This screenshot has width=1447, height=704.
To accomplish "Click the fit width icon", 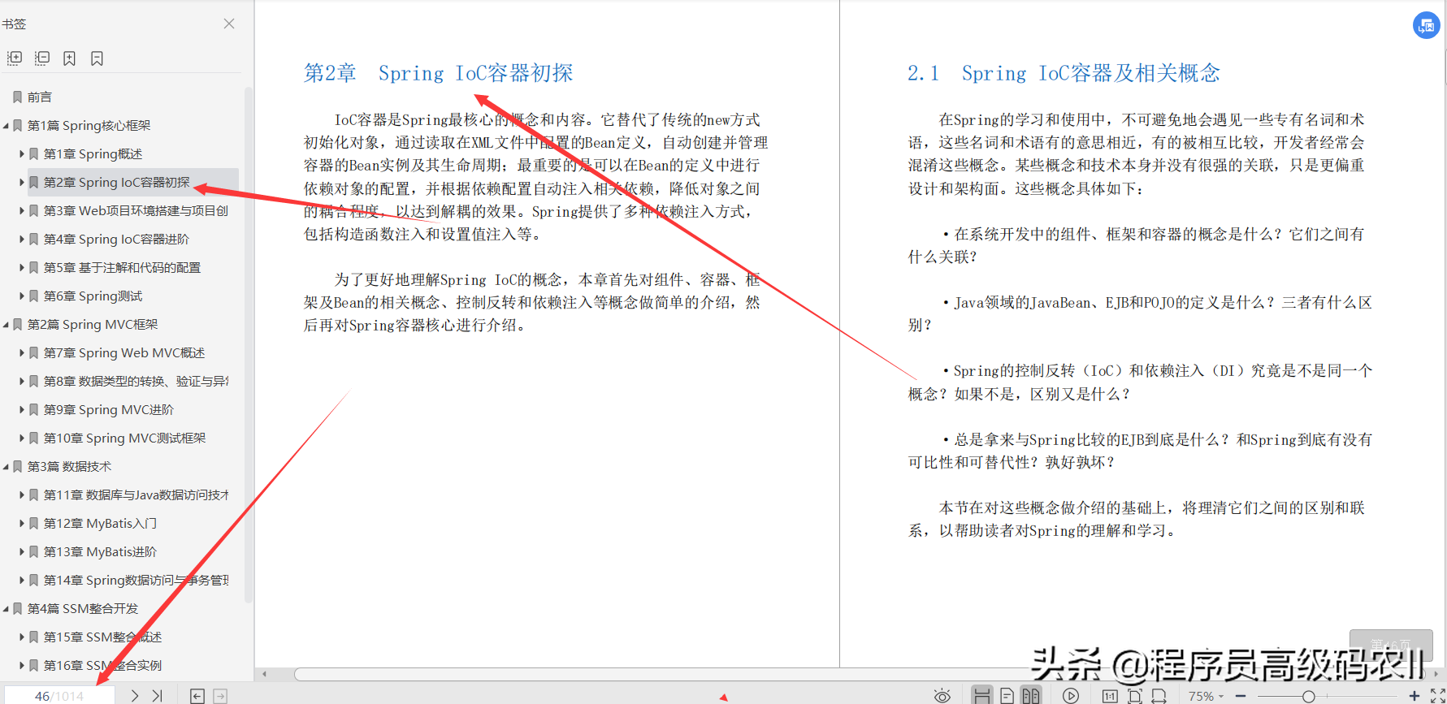I will click(1159, 696).
